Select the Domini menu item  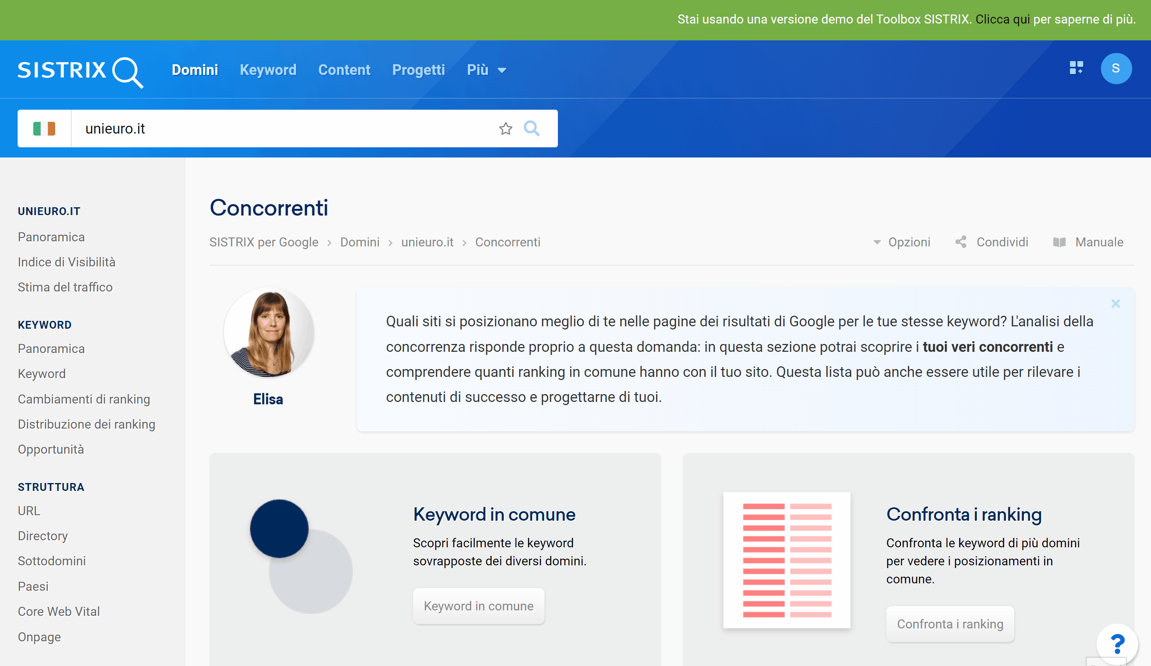tap(195, 70)
